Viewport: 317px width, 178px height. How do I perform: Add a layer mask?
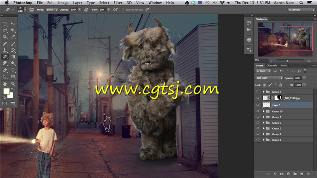click(282, 174)
